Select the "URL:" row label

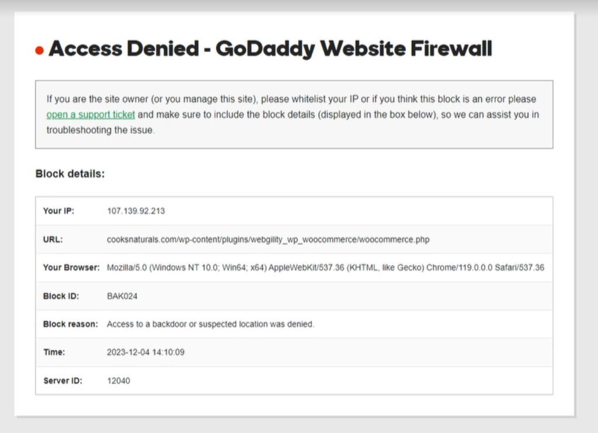coord(53,240)
